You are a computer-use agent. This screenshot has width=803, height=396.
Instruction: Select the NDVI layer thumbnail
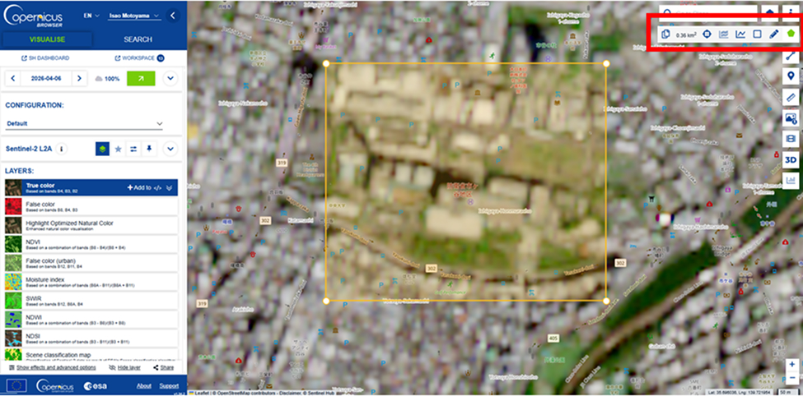pyautogui.click(x=14, y=242)
